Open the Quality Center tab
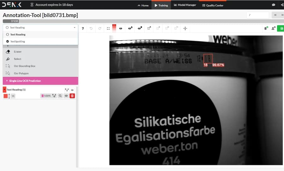 point(213,5)
